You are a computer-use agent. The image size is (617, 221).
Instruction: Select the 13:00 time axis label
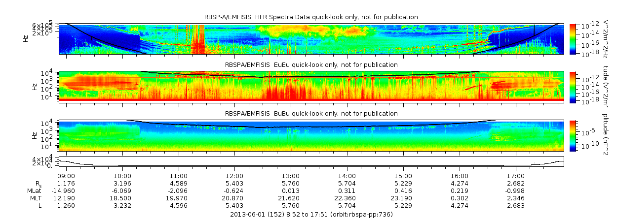(291, 176)
